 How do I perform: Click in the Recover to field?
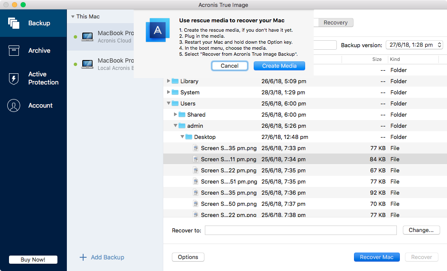coord(300,230)
